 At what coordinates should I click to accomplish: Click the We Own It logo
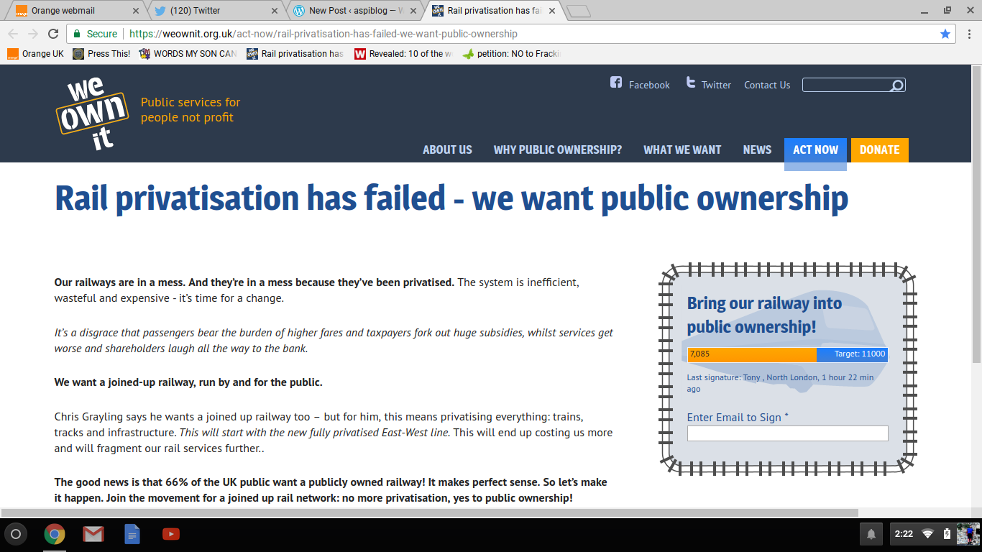click(x=91, y=114)
